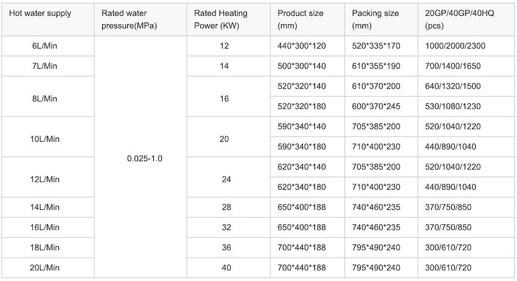The height and width of the screenshot is (281, 517).
Task: Click the 40 KW heating power cell
Action: 224,268
